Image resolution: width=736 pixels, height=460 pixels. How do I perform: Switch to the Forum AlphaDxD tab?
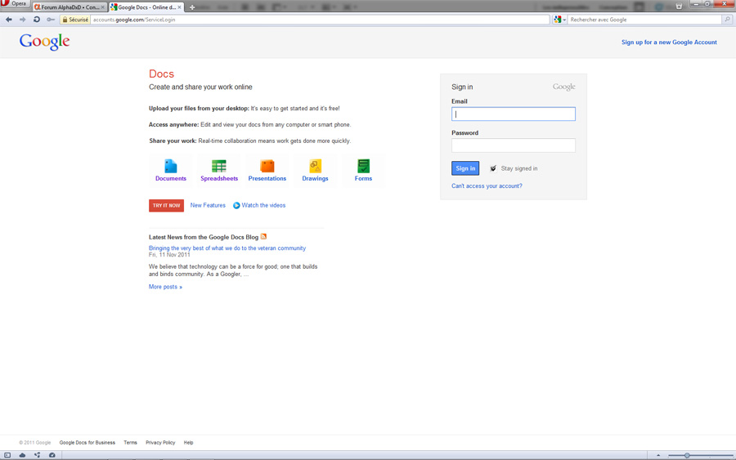point(70,7)
